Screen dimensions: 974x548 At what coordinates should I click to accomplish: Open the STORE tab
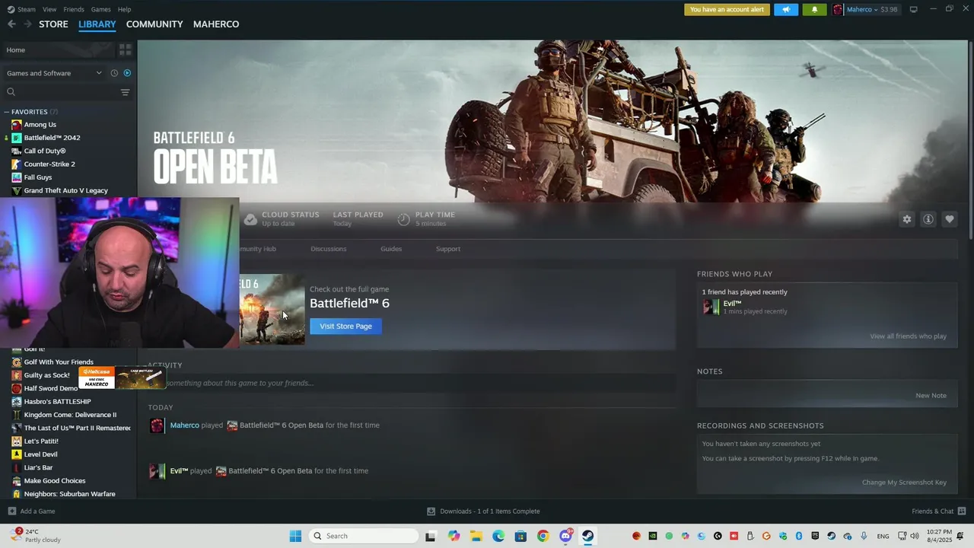coord(53,24)
